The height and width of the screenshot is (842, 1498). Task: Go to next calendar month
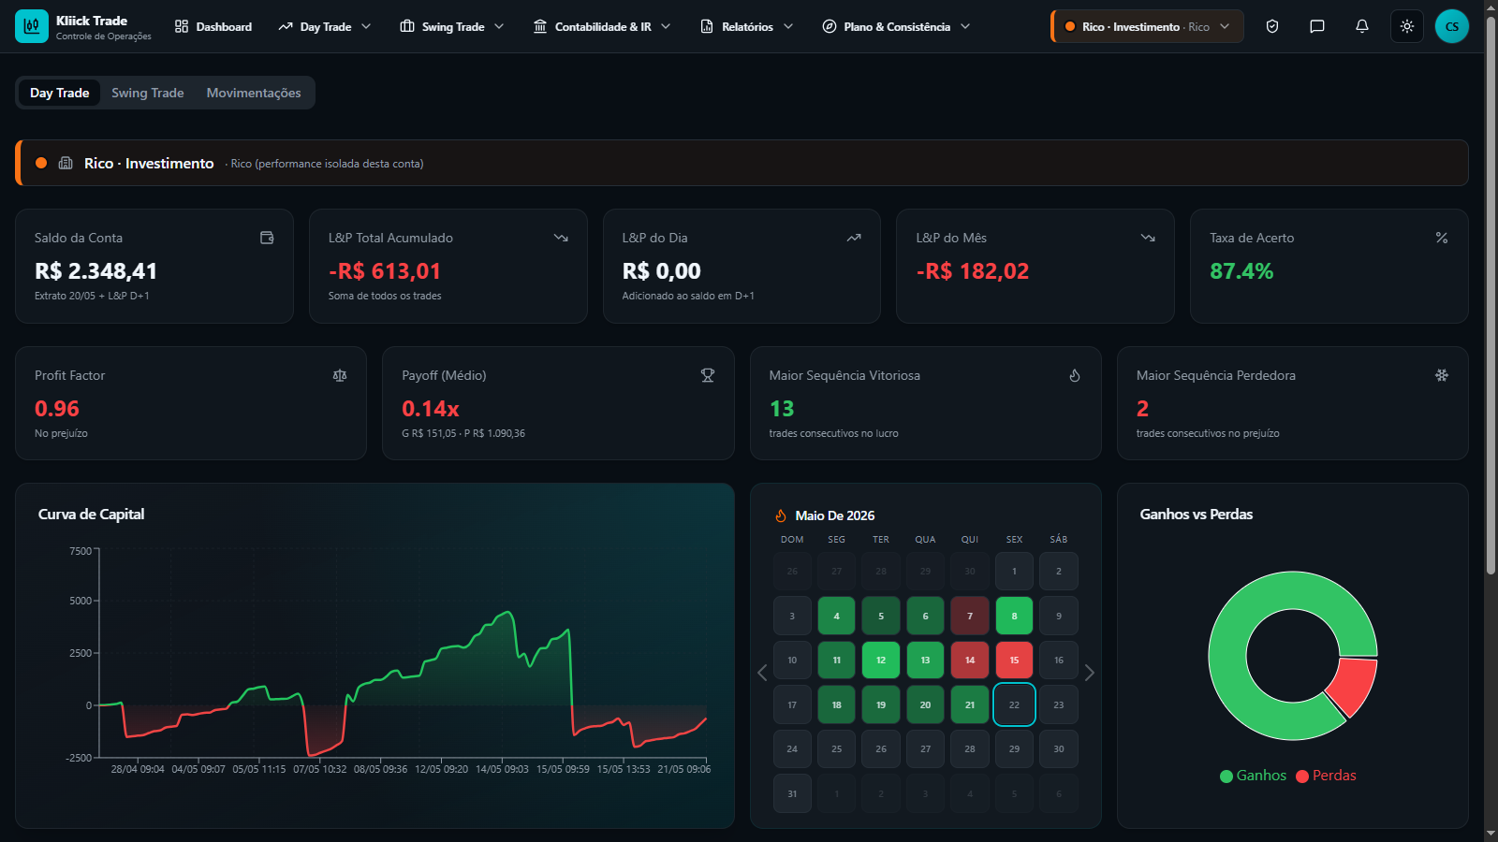[1089, 673]
